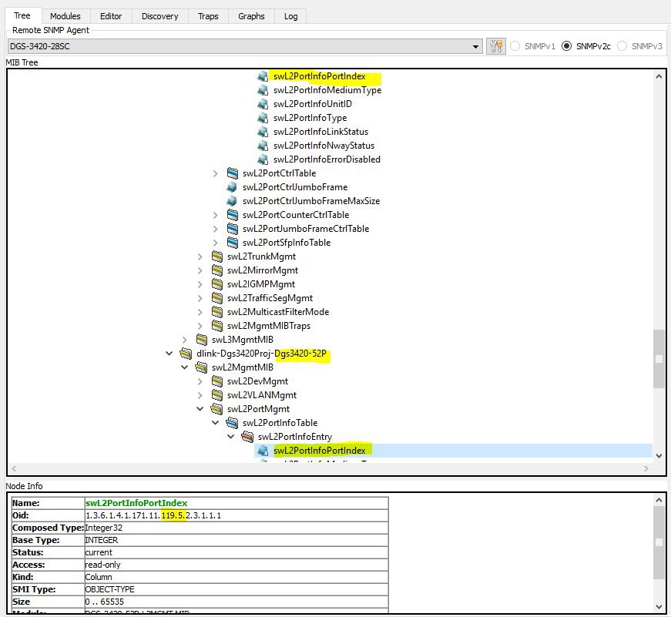This screenshot has height=617, width=671.
Task: Open the SNMP agent settings tools icon
Action: pos(496,46)
